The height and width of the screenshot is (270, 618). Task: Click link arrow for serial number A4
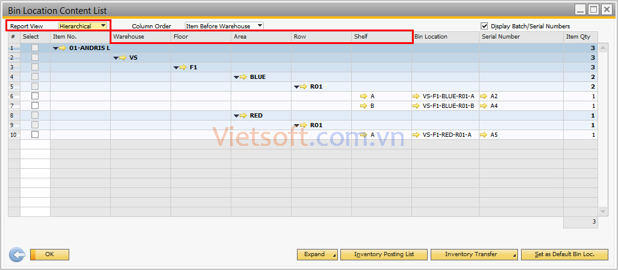(484, 105)
